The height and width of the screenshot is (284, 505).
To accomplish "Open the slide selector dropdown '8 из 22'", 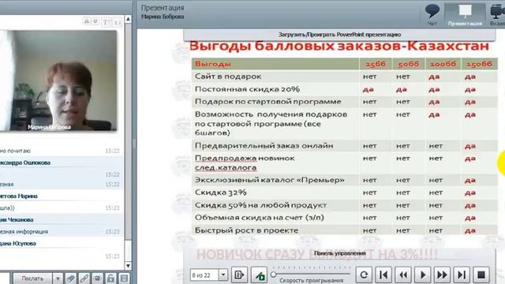I will (208, 275).
